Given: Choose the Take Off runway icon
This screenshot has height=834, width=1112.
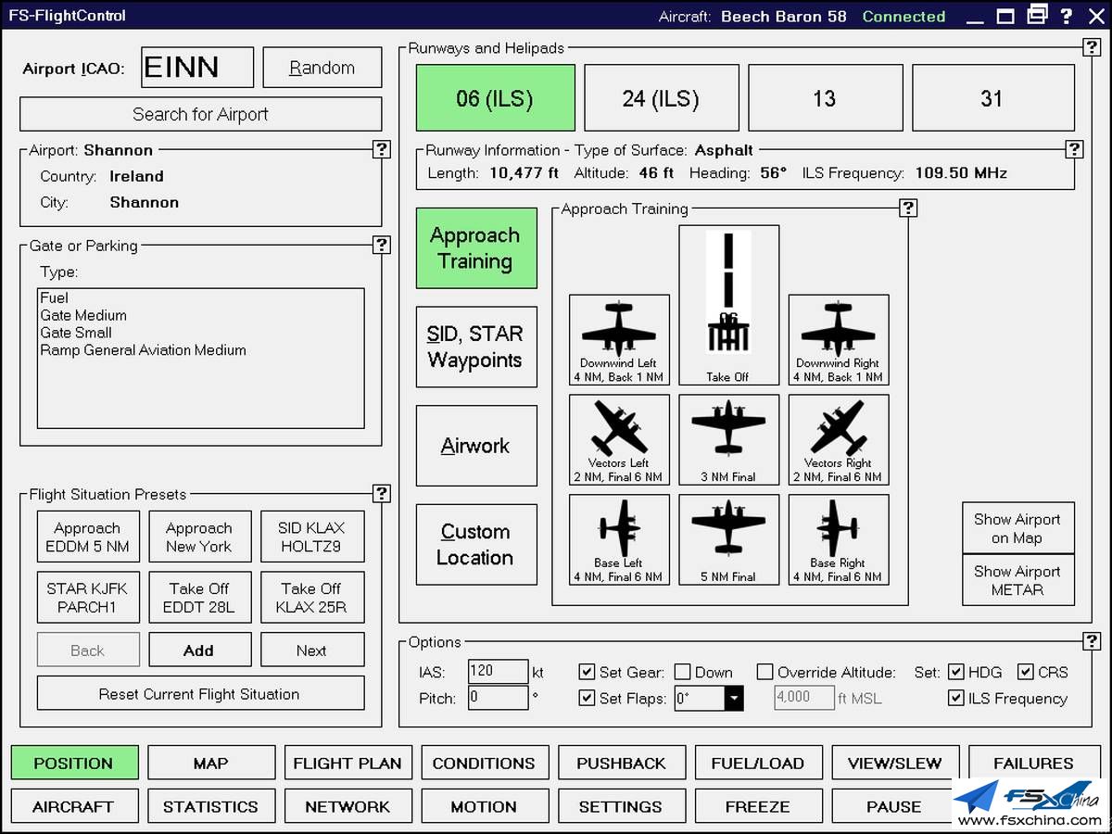Looking at the screenshot, I should coord(728,305).
